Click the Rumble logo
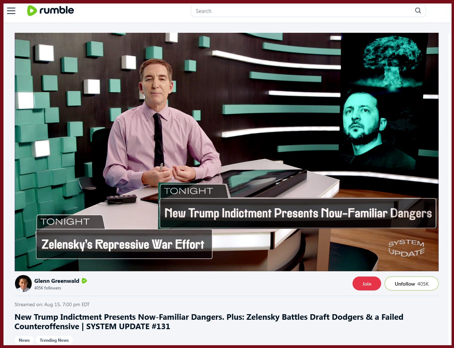454x348 pixels. tap(51, 10)
